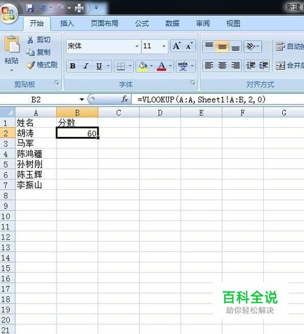304x334 pixels.
Task: Open the font size 11 dropdown
Action: (164, 46)
